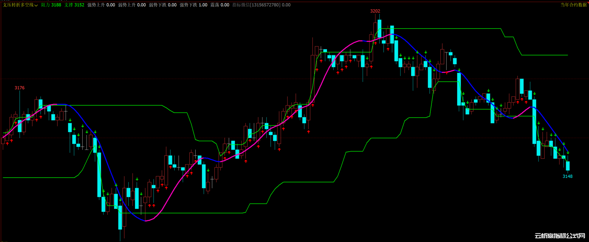
Task: Open the 支压转折多空线 indicator name dropdown
Action: coord(18,5)
